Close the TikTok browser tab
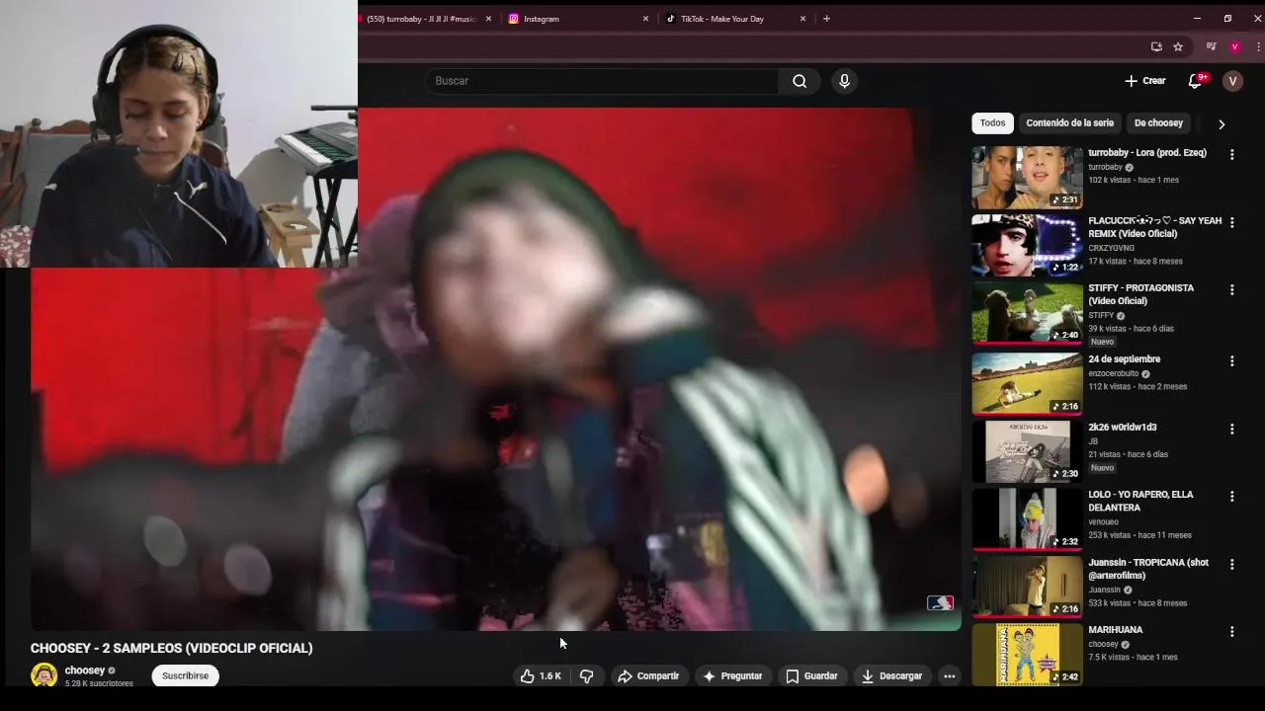 click(802, 19)
